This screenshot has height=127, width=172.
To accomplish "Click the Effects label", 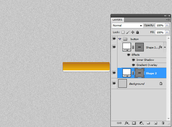I will point(135,55).
